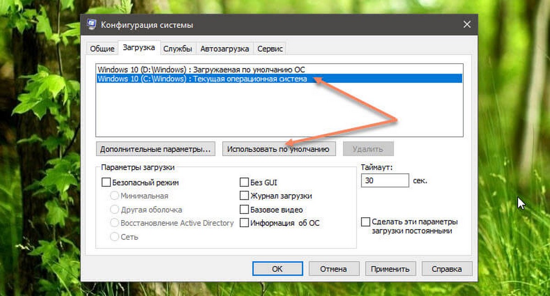Check the Информация об ОС option
The width and height of the screenshot is (550, 296).
tap(244, 223)
